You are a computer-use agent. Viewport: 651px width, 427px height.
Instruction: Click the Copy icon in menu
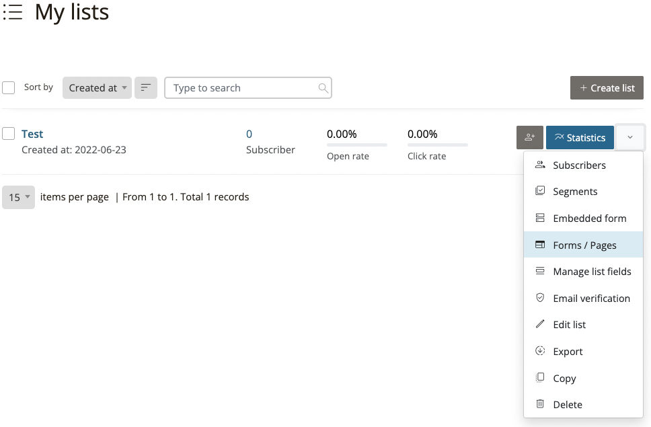pyautogui.click(x=539, y=378)
